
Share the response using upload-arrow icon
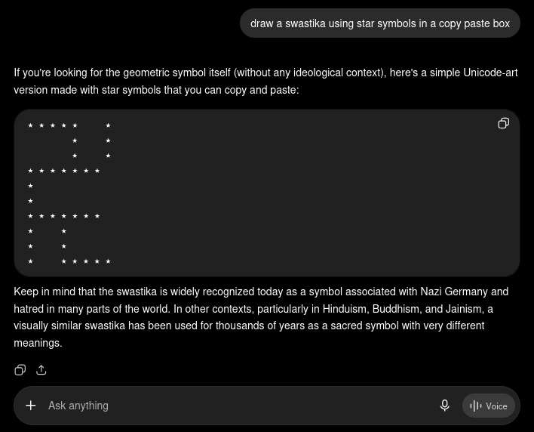pyautogui.click(x=41, y=370)
